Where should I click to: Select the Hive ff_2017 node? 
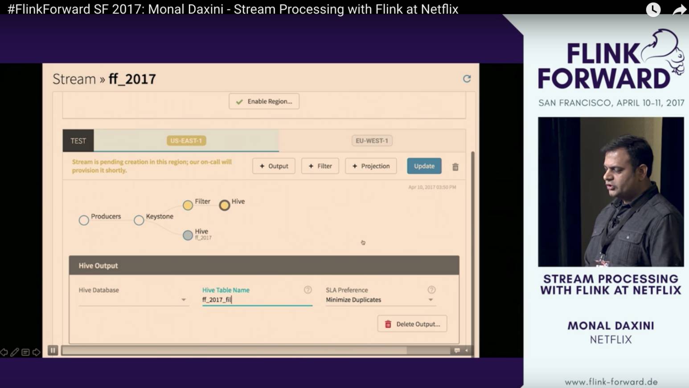(188, 235)
